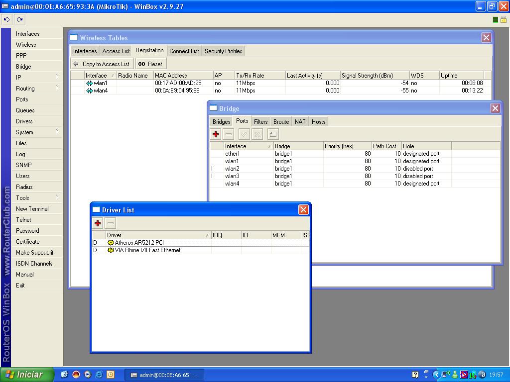This screenshot has width=510, height=382.
Task: Switch to the NAT tab in Bridge
Action: click(300, 121)
